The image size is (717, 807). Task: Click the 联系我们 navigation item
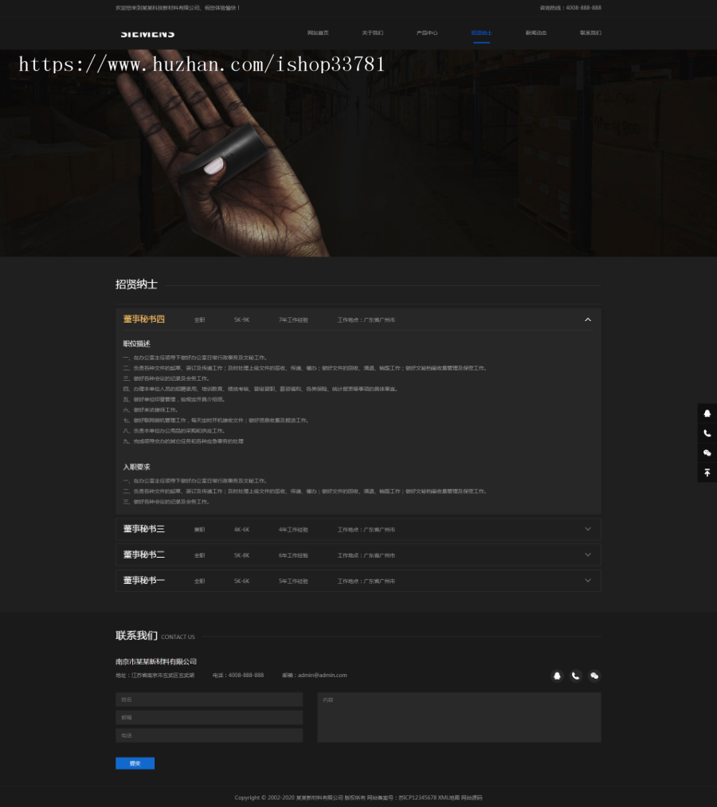[x=590, y=33]
